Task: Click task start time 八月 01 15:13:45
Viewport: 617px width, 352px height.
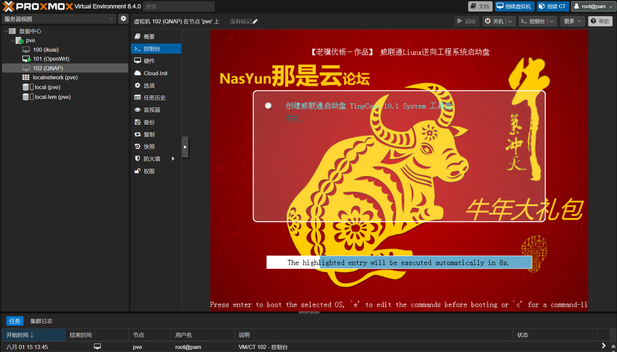Action: 27,347
